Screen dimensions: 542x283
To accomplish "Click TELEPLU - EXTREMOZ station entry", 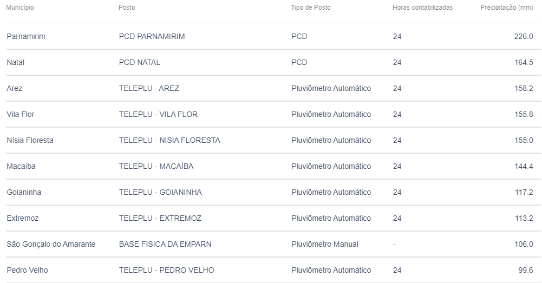I will pyautogui.click(x=160, y=218).
